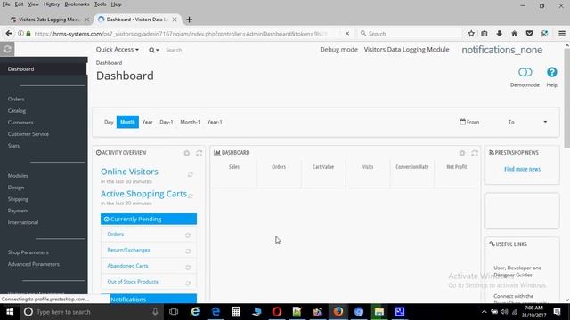Go to browser home icon
The height and width of the screenshot is (320, 570).
(x=514, y=34)
